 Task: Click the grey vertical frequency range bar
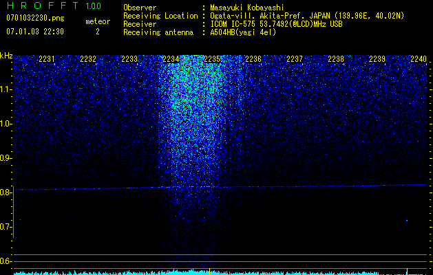pyautogui.click(x=14, y=212)
